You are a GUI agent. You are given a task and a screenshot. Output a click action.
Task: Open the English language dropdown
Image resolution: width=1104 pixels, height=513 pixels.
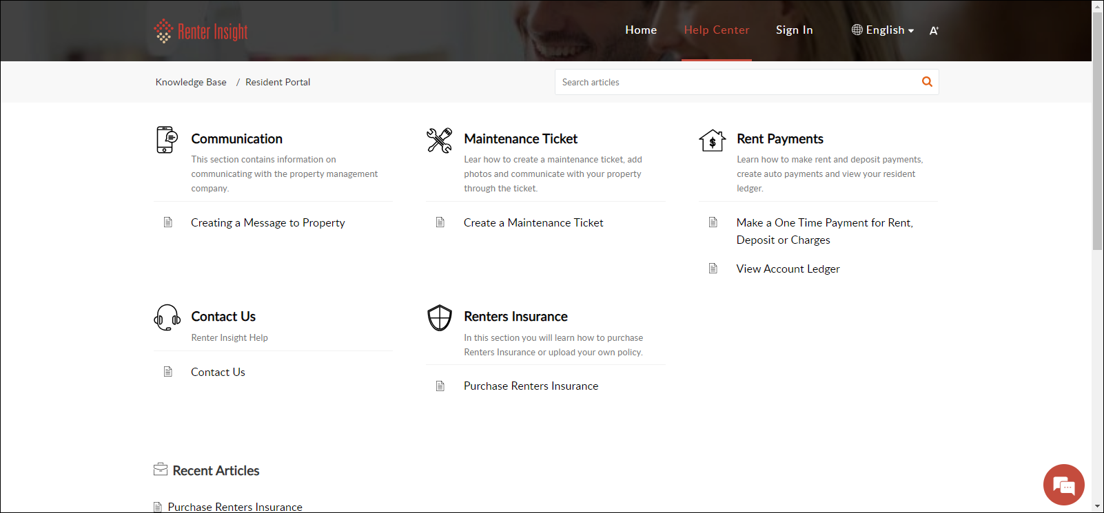tap(890, 30)
